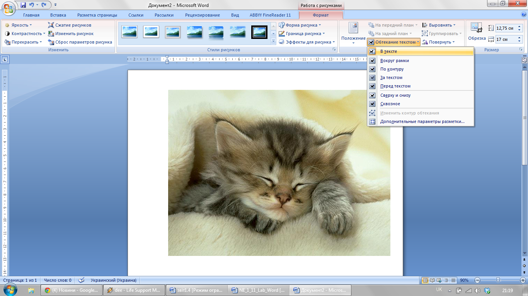The height and width of the screenshot is (296, 528).
Task: Click the zoom in plus button
Action: (523, 280)
